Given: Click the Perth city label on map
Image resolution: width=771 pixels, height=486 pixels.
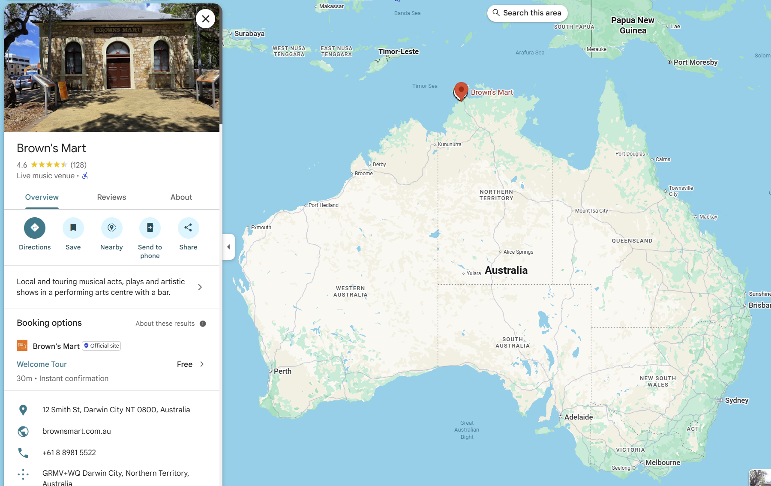Looking at the screenshot, I should 282,371.
